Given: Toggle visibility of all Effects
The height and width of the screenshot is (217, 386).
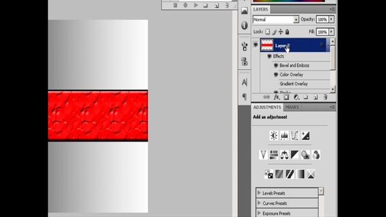Looking at the screenshot, I should (270, 56).
